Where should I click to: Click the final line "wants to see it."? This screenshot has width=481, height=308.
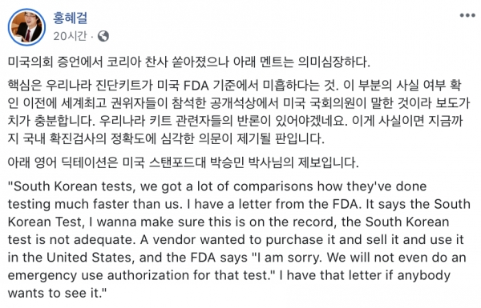tap(57, 293)
